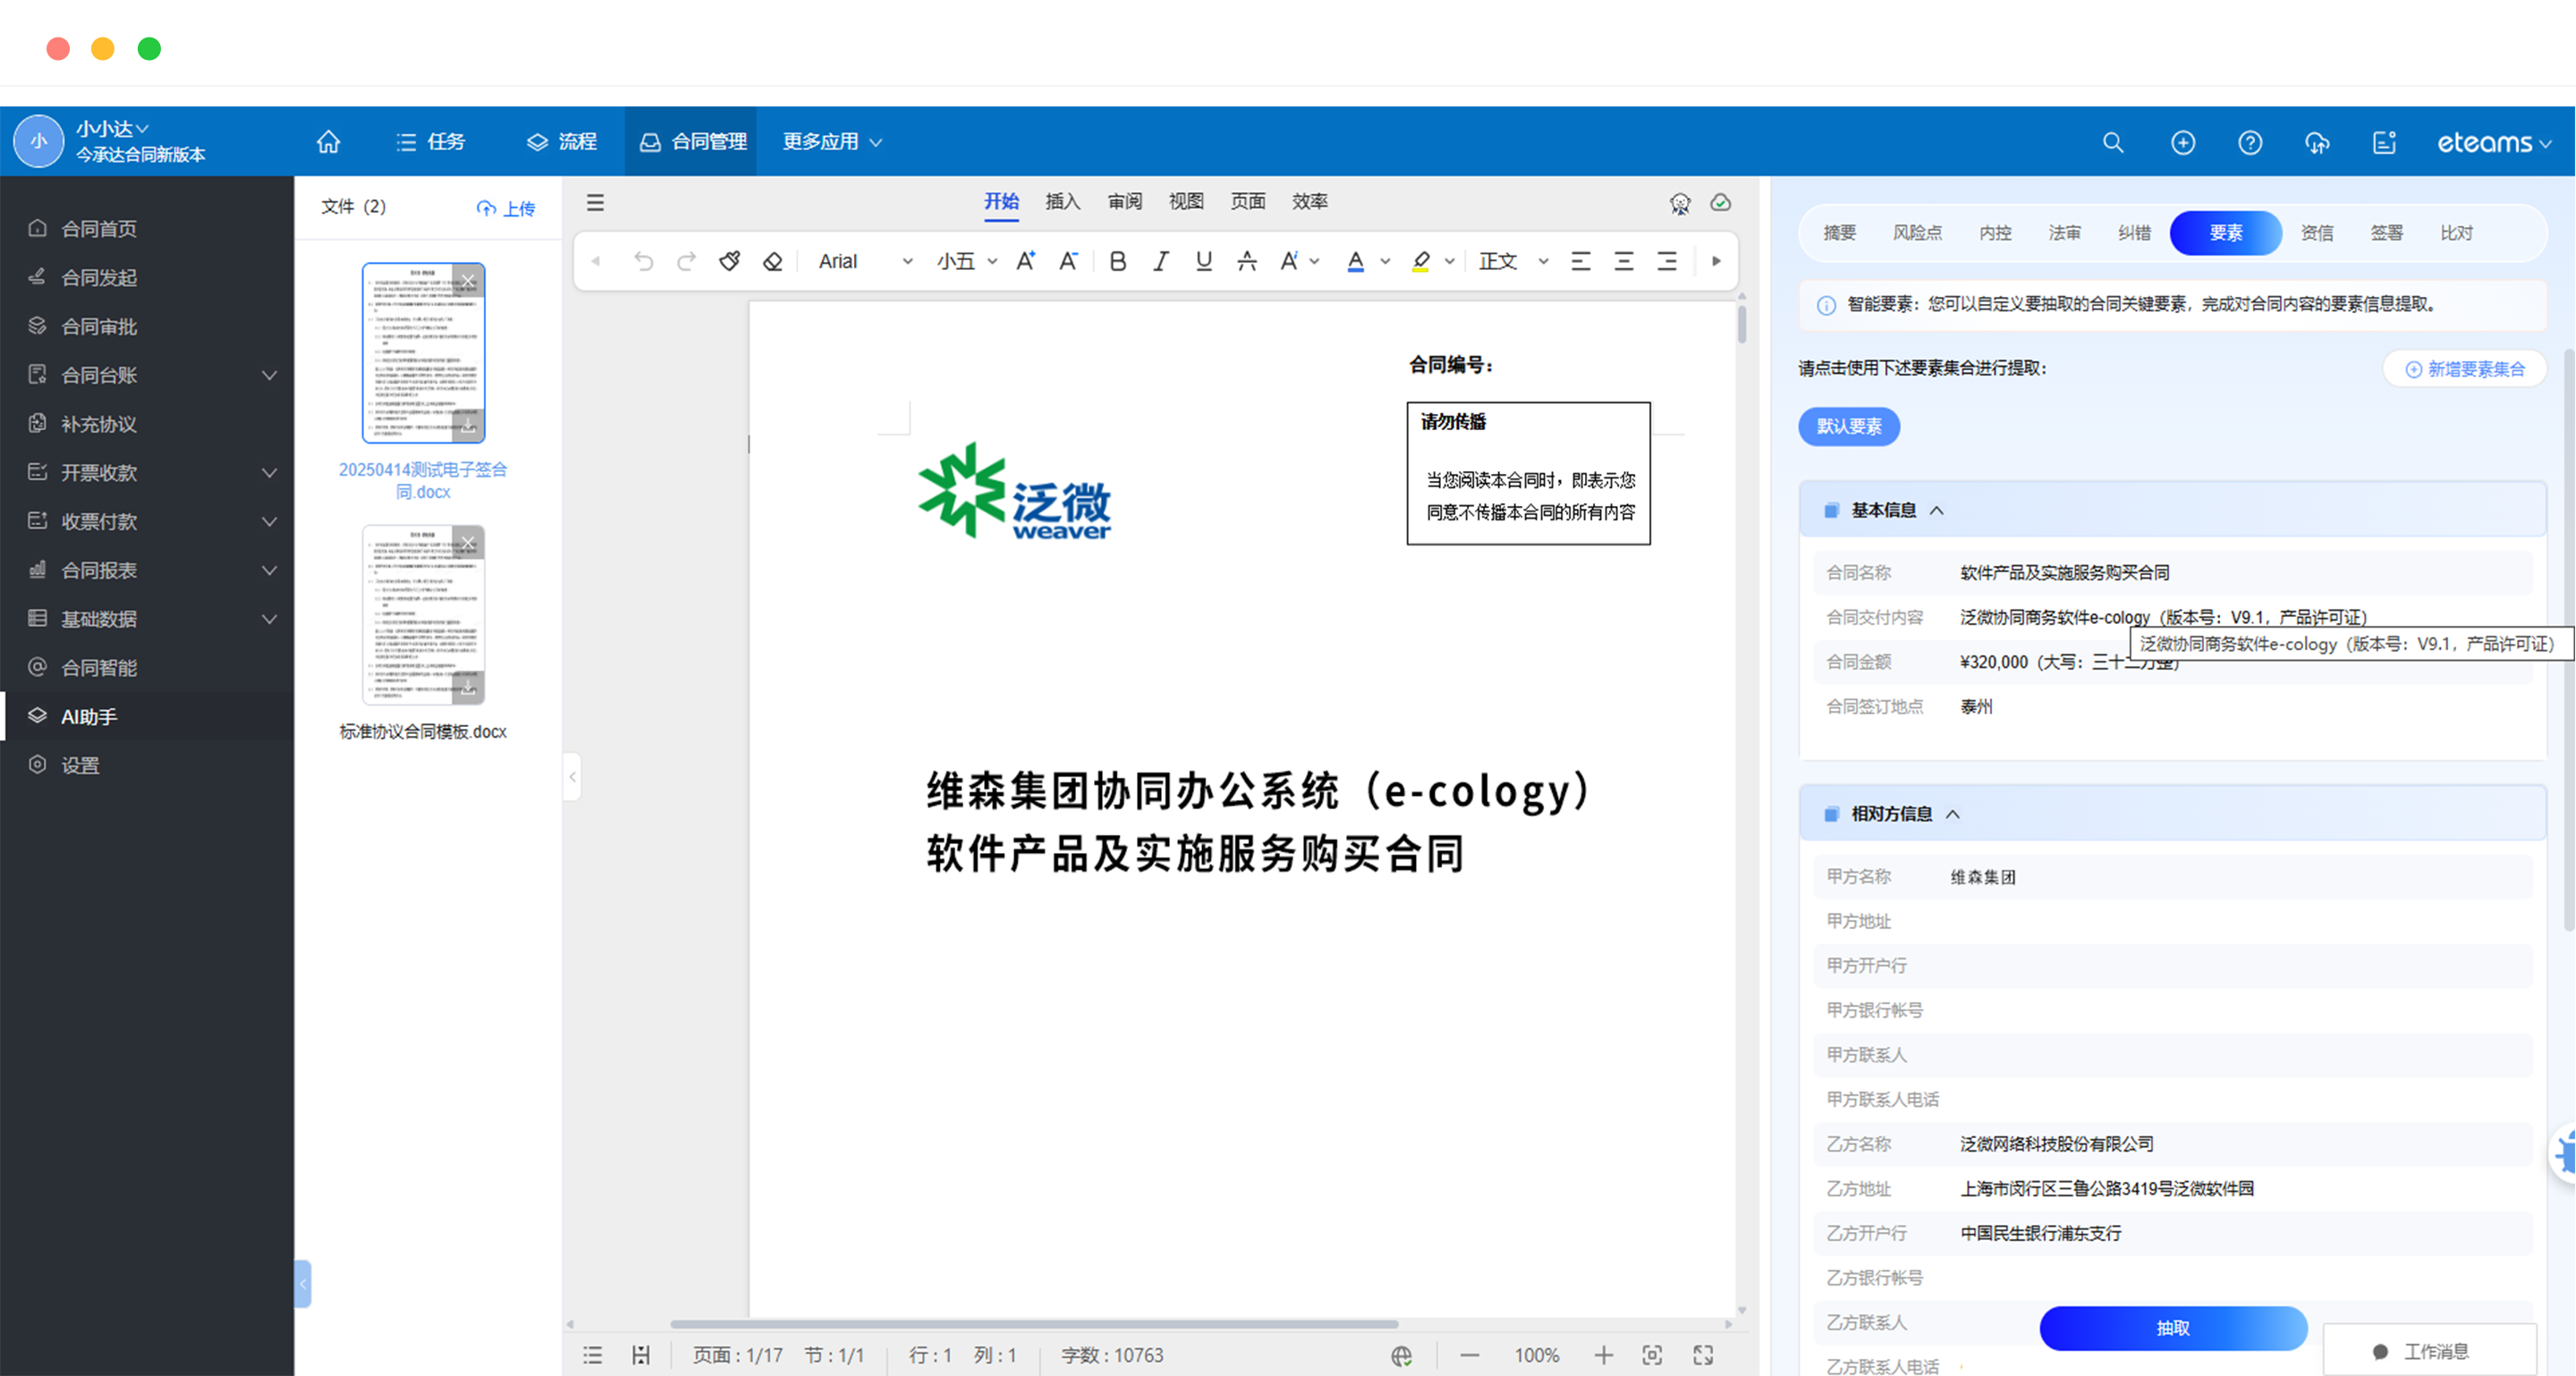Screen dimensions: 2576x1376
Task: Open the highlight color dropdown arrow
Action: click(x=1449, y=262)
